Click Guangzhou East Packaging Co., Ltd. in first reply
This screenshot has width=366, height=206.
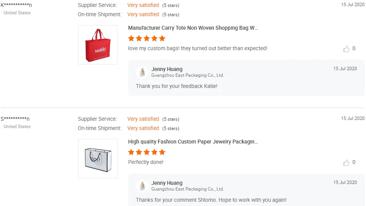point(187,75)
